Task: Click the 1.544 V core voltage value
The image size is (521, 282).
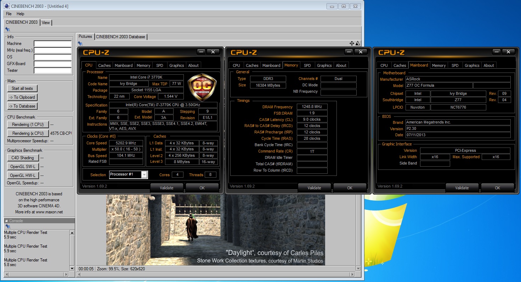Action: point(171,97)
